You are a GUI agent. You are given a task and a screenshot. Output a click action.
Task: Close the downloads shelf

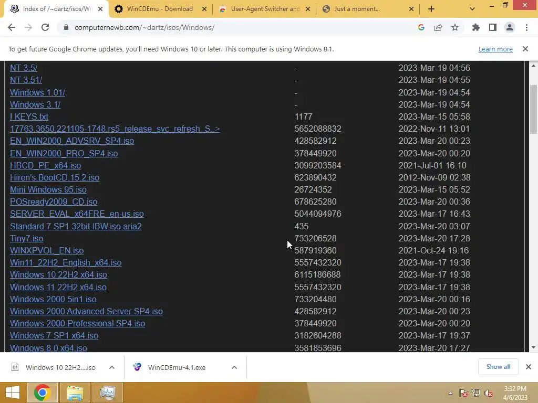(529, 367)
